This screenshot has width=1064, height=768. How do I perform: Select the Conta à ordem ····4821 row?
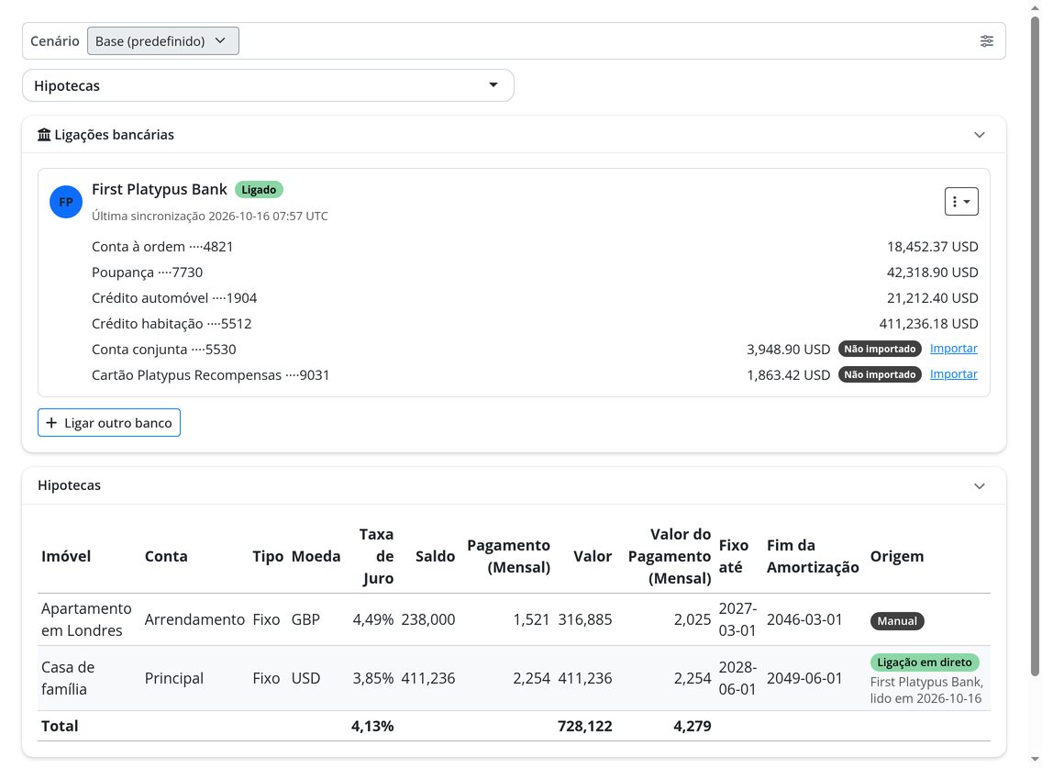[x=535, y=247]
